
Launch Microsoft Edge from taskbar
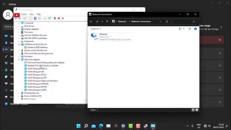101,126
